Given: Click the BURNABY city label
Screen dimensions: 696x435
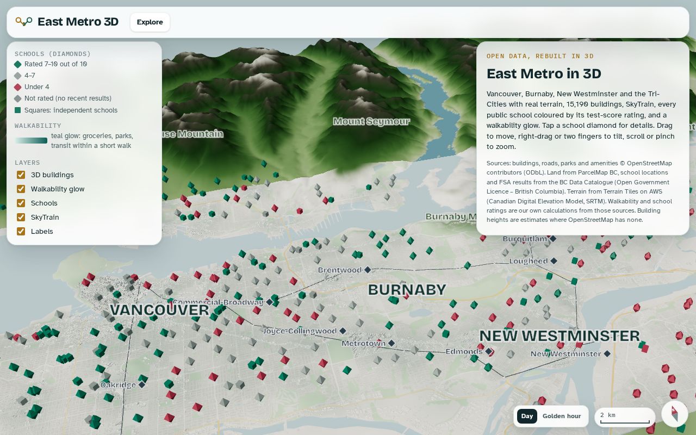Looking at the screenshot, I should [x=407, y=290].
